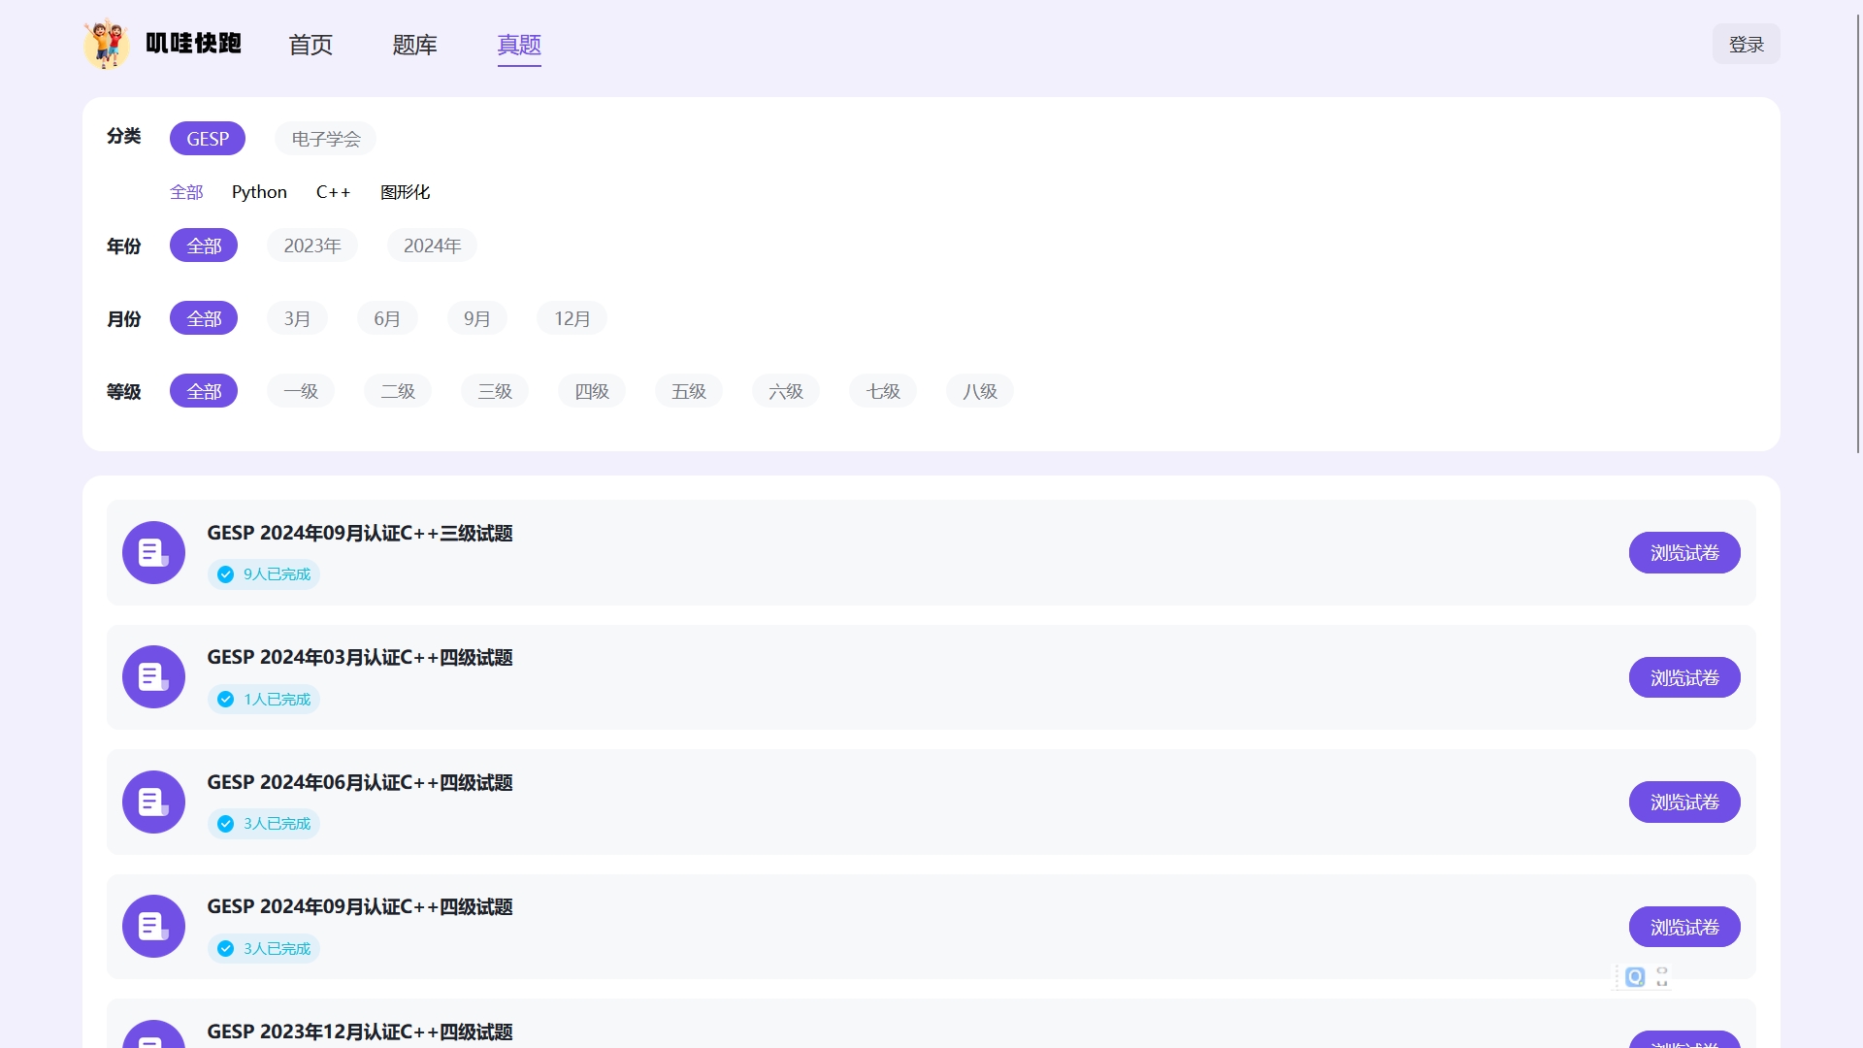Filter year to 2023年
This screenshot has height=1048, width=1863.
point(312,246)
